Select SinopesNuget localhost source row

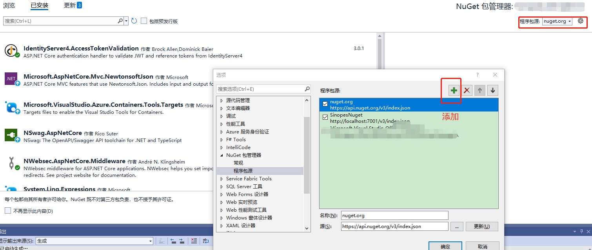409,118
